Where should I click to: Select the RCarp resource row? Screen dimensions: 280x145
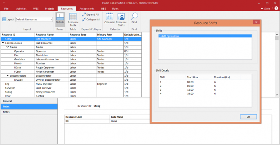coord(71,68)
